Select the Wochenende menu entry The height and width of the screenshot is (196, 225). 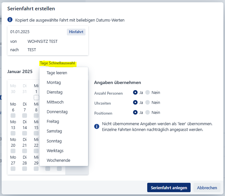59,160
